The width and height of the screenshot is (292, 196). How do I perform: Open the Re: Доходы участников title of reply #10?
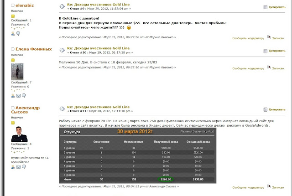(x=99, y=47)
